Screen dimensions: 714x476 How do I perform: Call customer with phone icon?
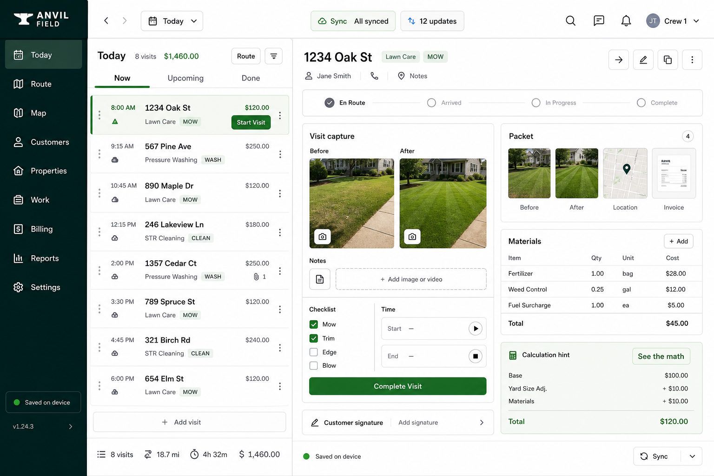click(x=374, y=76)
